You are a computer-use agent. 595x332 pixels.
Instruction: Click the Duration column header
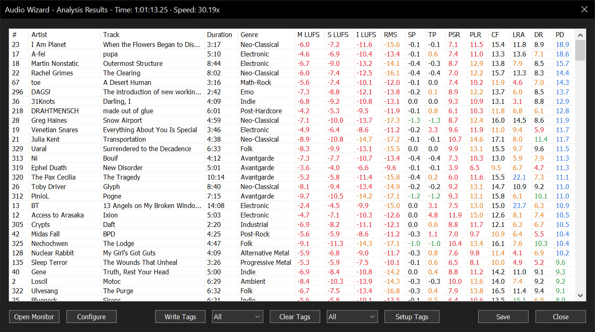click(220, 35)
